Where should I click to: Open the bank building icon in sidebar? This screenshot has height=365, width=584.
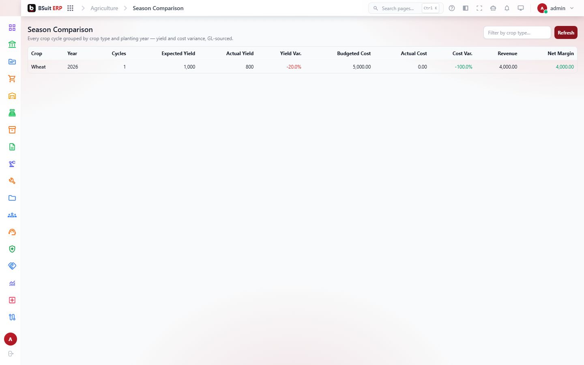pyautogui.click(x=12, y=45)
